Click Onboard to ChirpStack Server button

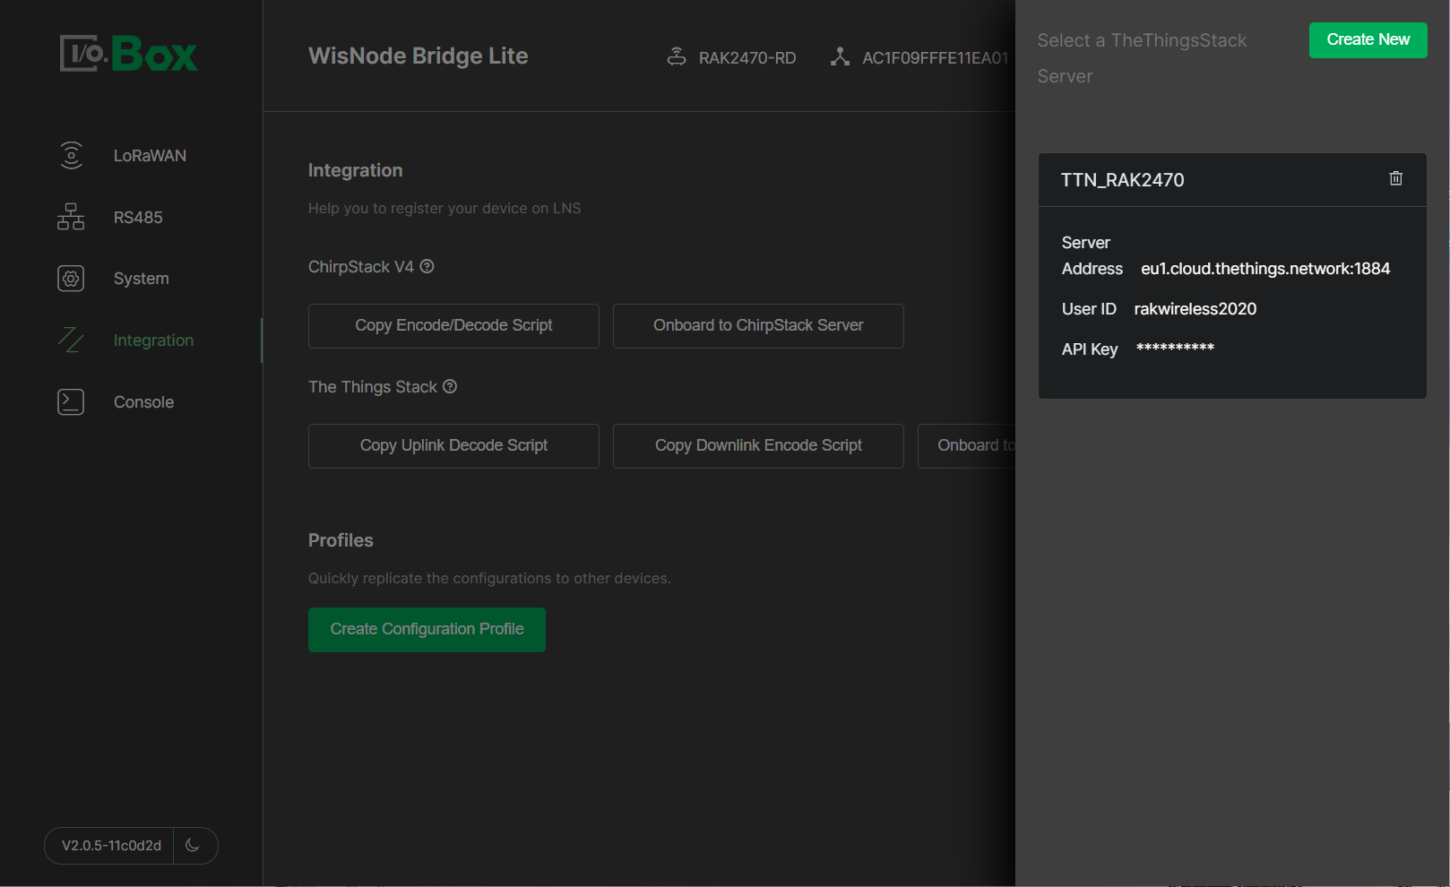pyautogui.click(x=758, y=325)
